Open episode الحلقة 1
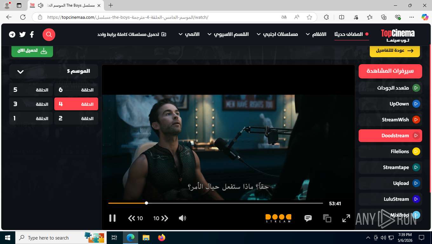432x244 pixels. [x=31, y=118]
